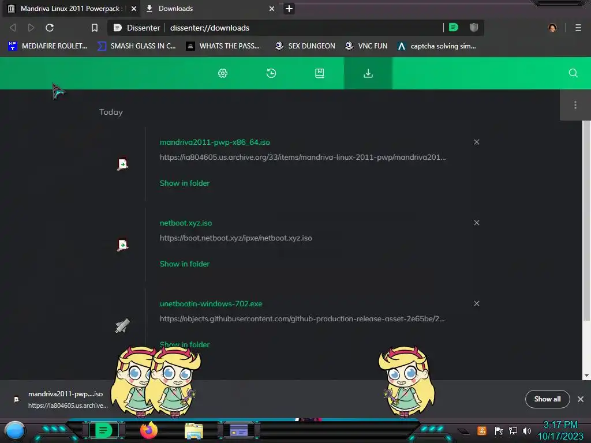The width and height of the screenshot is (591, 443).
Task: Open a new tab with plus button
Action: [x=289, y=8]
